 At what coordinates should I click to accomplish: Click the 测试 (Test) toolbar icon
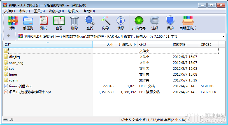coord(44,21)
